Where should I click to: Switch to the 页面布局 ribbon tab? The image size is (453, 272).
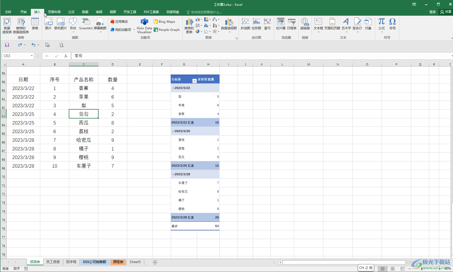(x=54, y=12)
